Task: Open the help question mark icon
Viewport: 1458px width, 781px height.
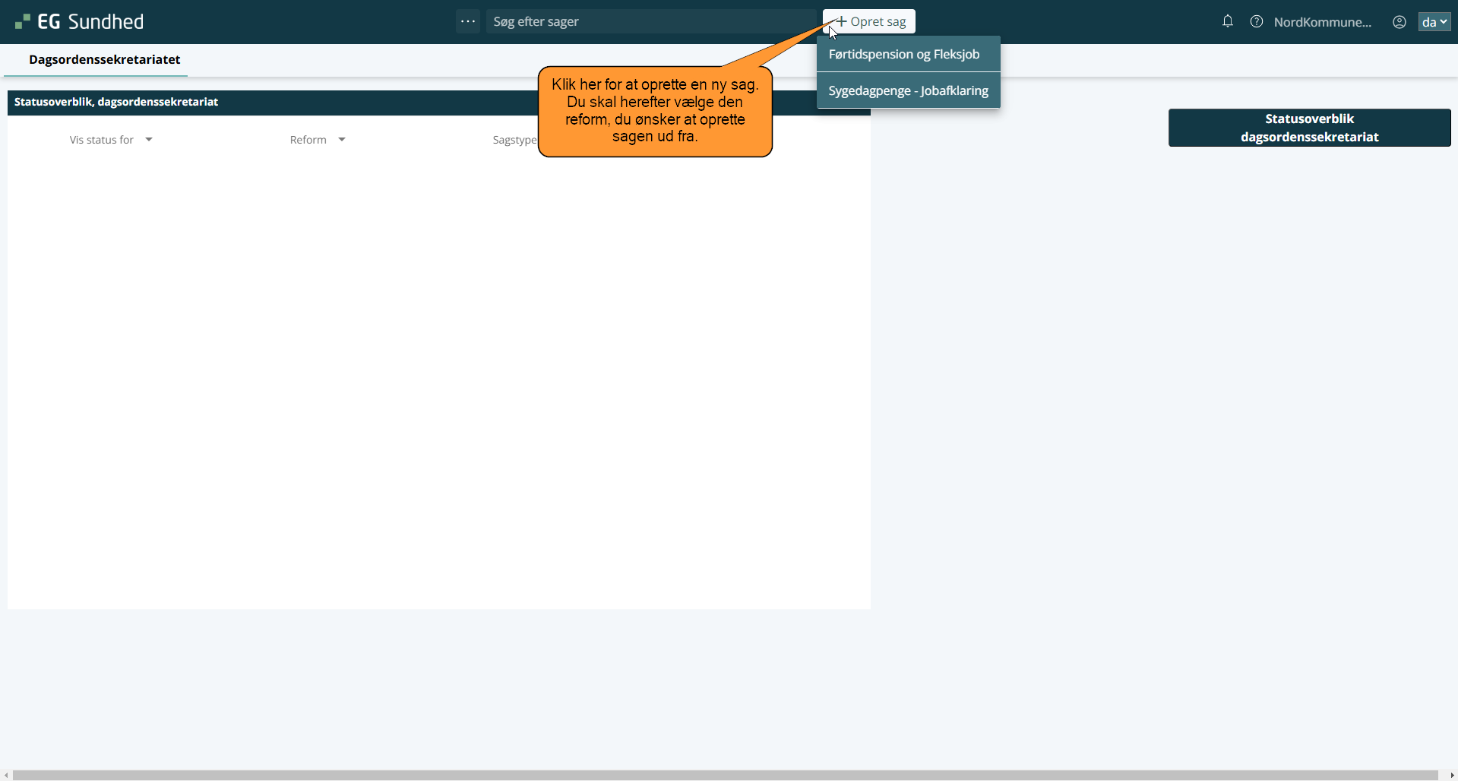Action: click(x=1257, y=21)
